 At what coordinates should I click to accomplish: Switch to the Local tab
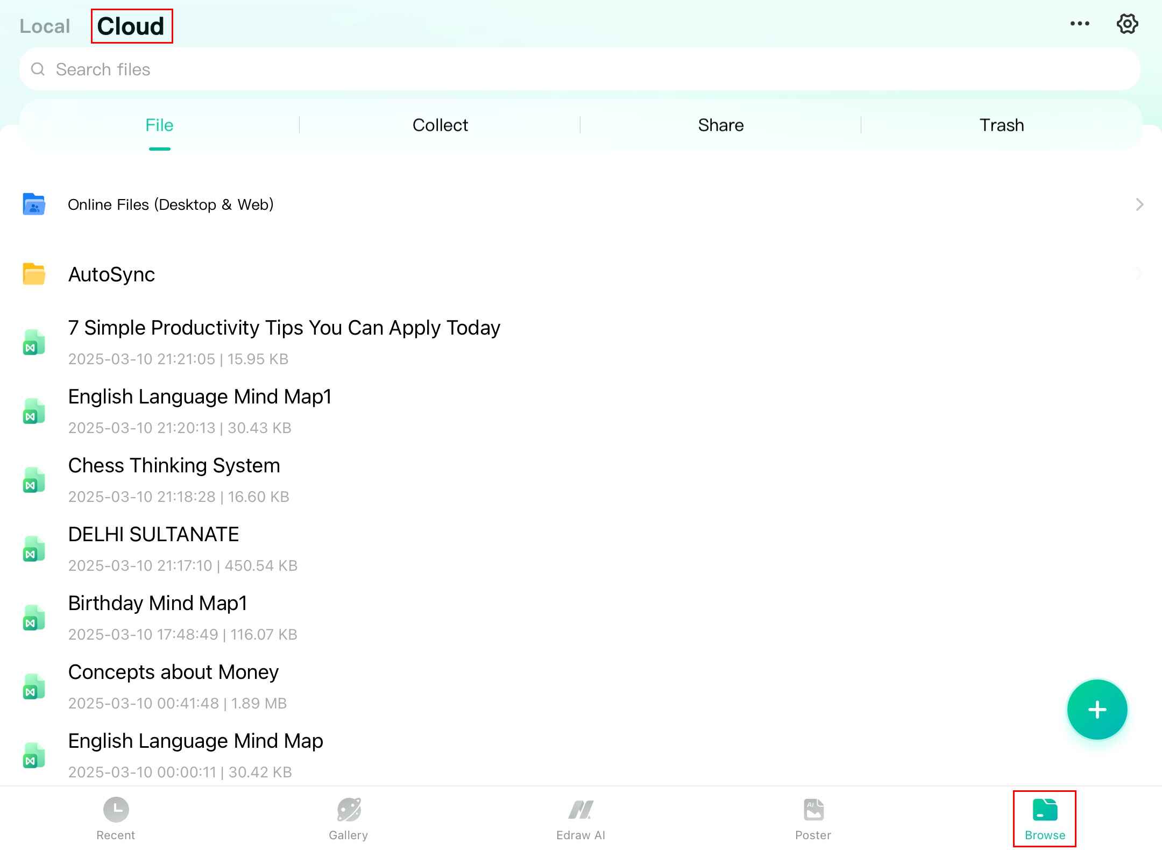(45, 26)
